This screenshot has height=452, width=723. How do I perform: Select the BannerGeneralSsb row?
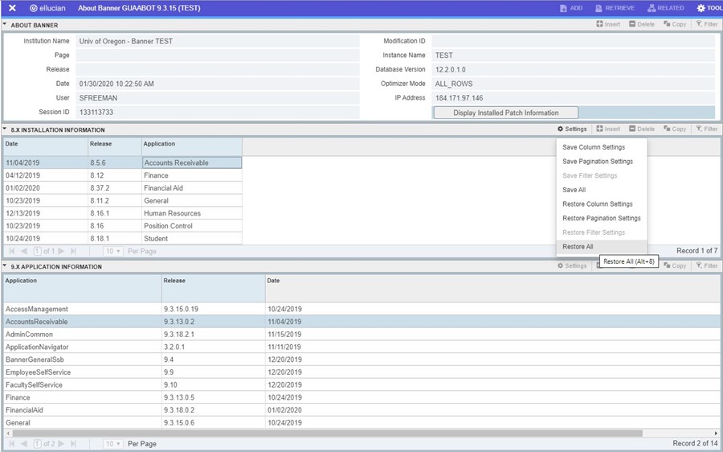[x=362, y=360]
